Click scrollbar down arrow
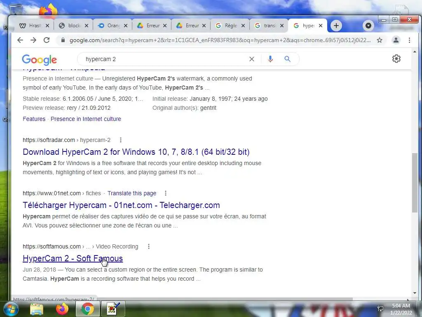 [x=415, y=293]
